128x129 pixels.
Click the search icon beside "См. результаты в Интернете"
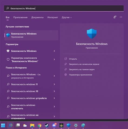8,76
